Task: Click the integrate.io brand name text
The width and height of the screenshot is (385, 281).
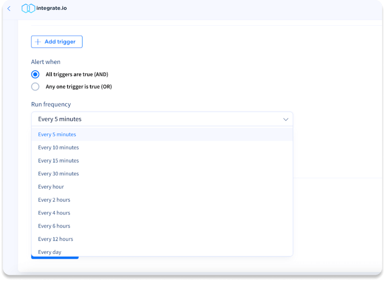Action: click(x=51, y=8)
